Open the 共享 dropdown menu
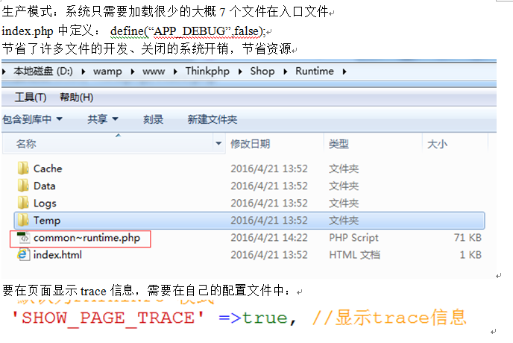The image size is (513, 343). [x=103, y=119]
